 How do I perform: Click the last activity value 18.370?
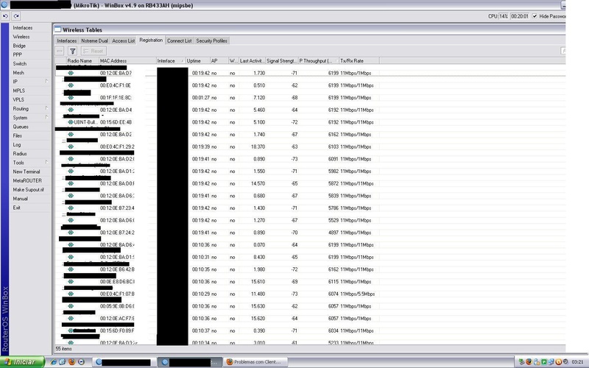pyautogui.click(x=258, y=146)
